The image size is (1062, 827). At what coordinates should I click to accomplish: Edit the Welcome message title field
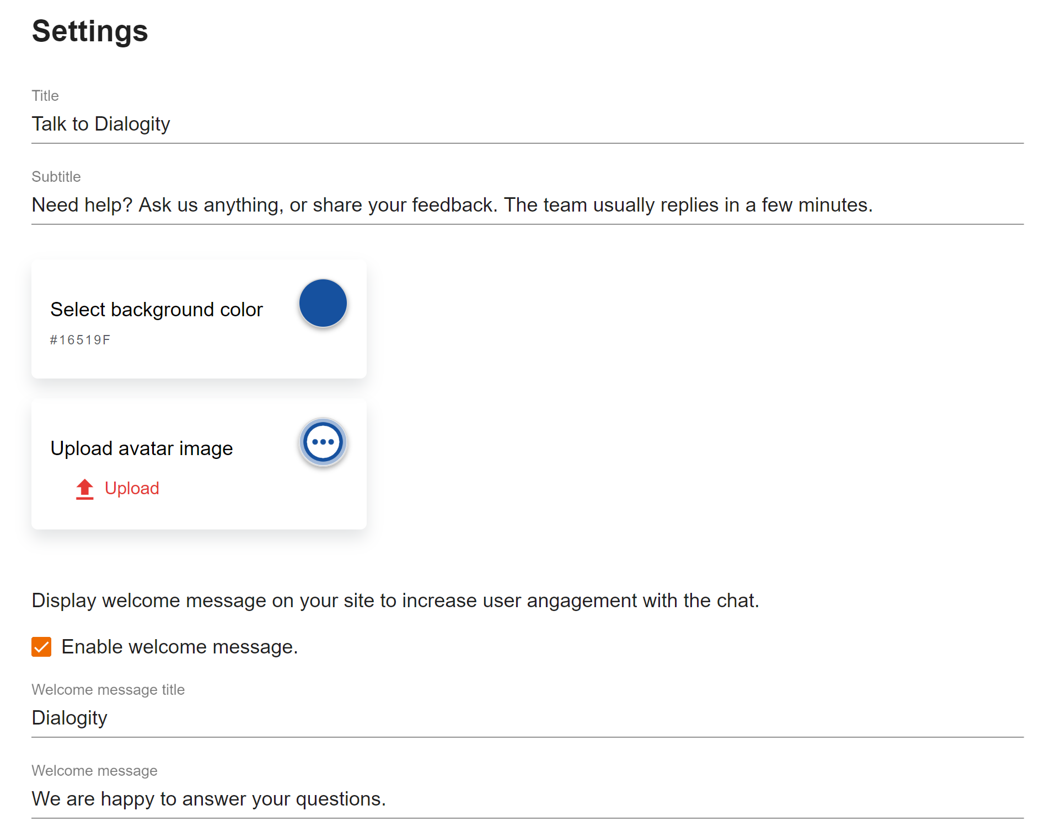[527, 718]
